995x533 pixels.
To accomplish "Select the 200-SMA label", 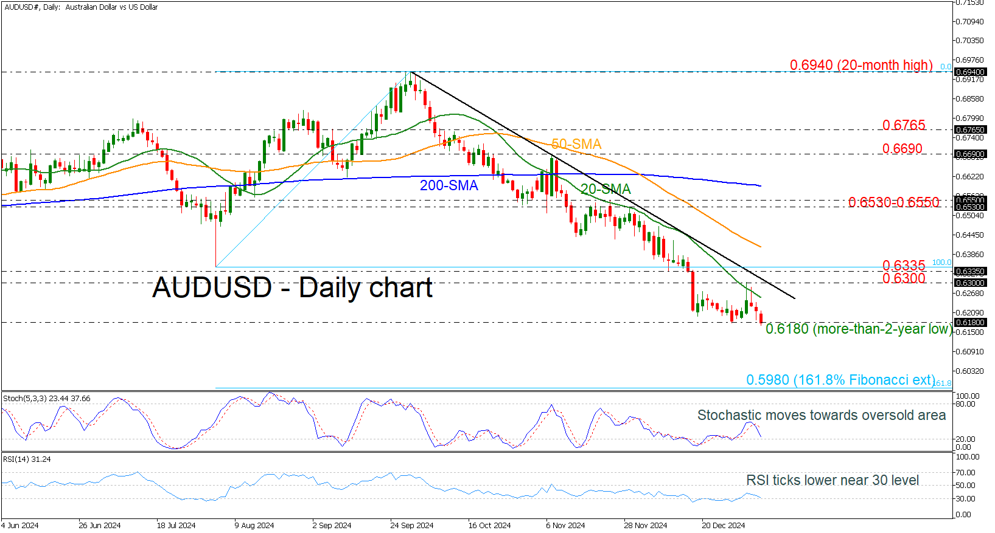I will tap(449, 185).
